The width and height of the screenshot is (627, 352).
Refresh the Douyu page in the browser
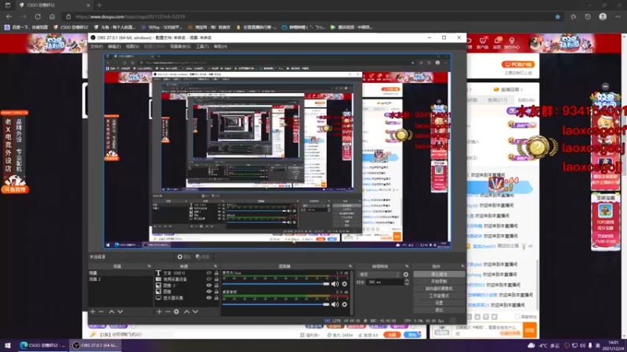(38, 16)
